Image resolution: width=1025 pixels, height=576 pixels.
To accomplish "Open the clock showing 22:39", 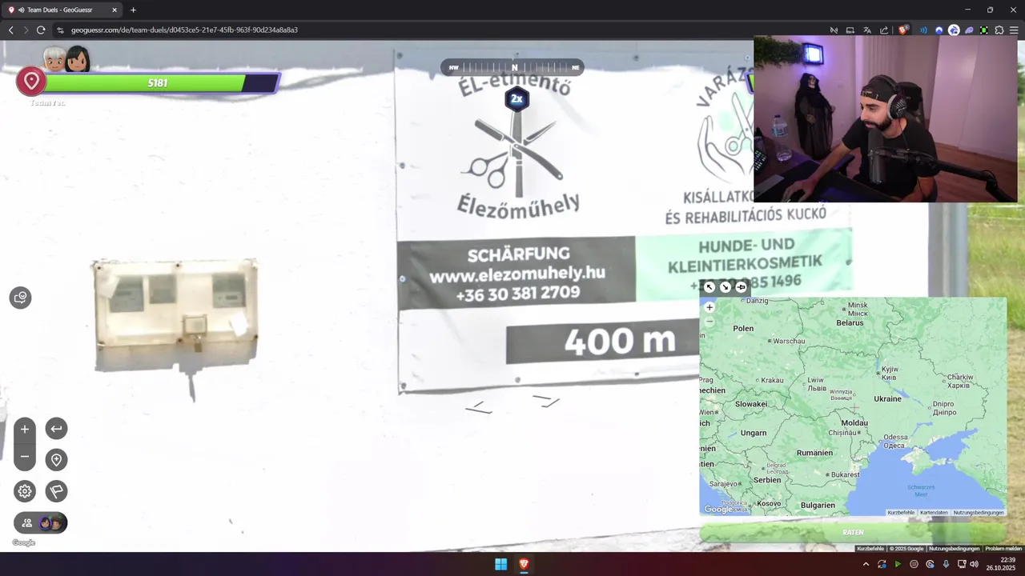I will (x=1002, y=564).
